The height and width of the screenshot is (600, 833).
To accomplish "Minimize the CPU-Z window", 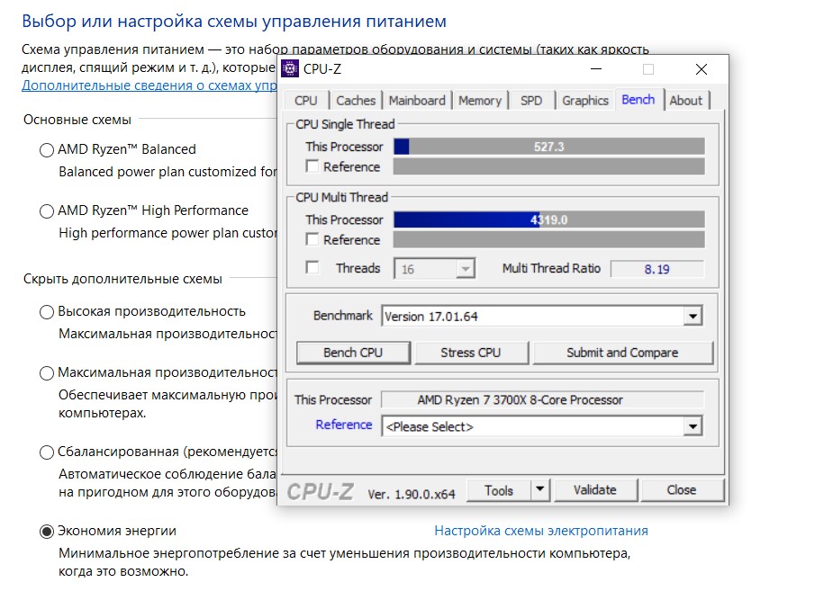I will tap(596, 69).
